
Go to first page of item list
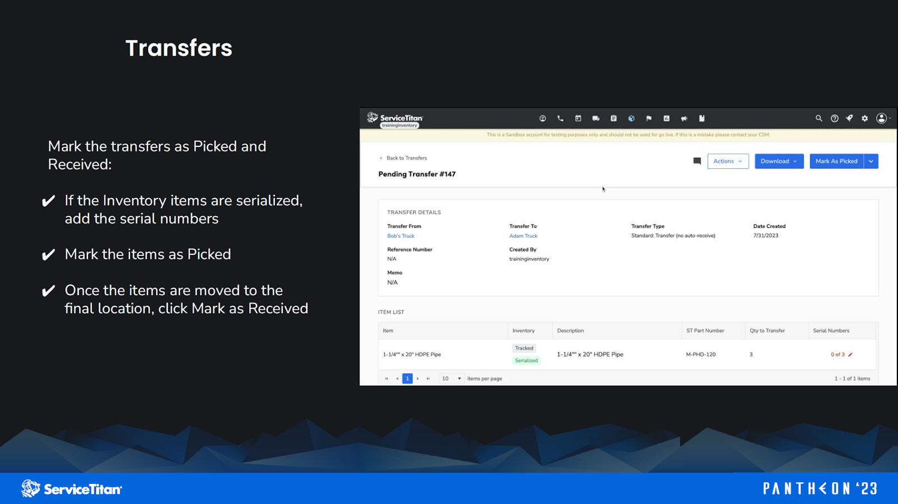coord(387,379)
